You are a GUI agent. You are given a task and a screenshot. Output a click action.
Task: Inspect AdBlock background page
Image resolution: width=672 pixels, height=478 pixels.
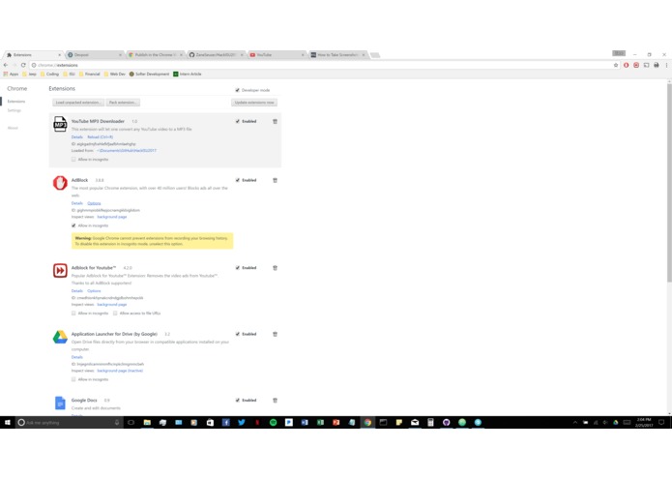[112, 217]
